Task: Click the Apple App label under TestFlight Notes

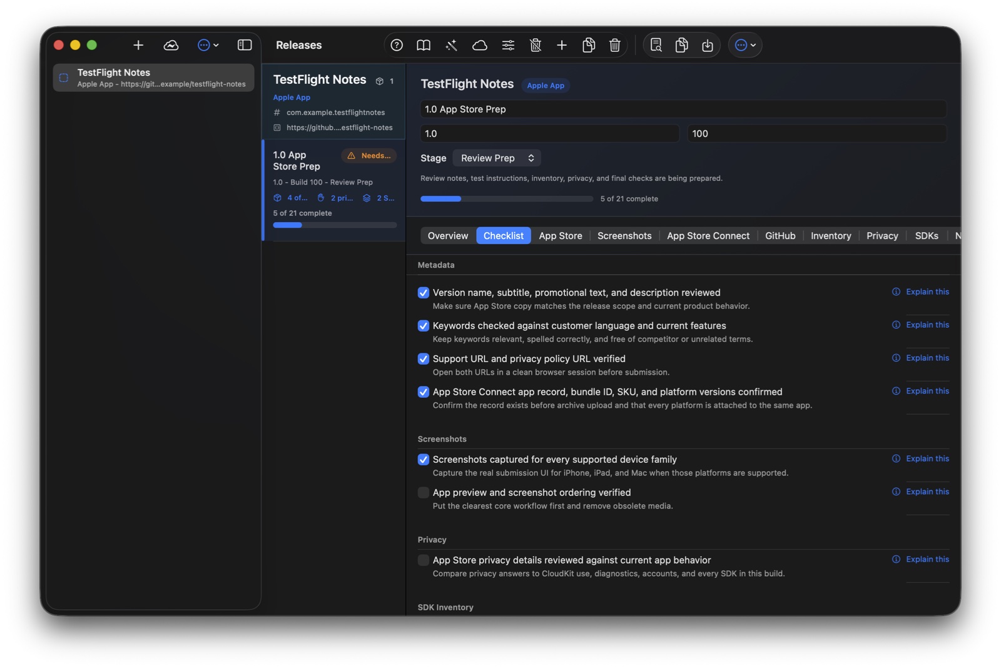Action: (292, 98)
